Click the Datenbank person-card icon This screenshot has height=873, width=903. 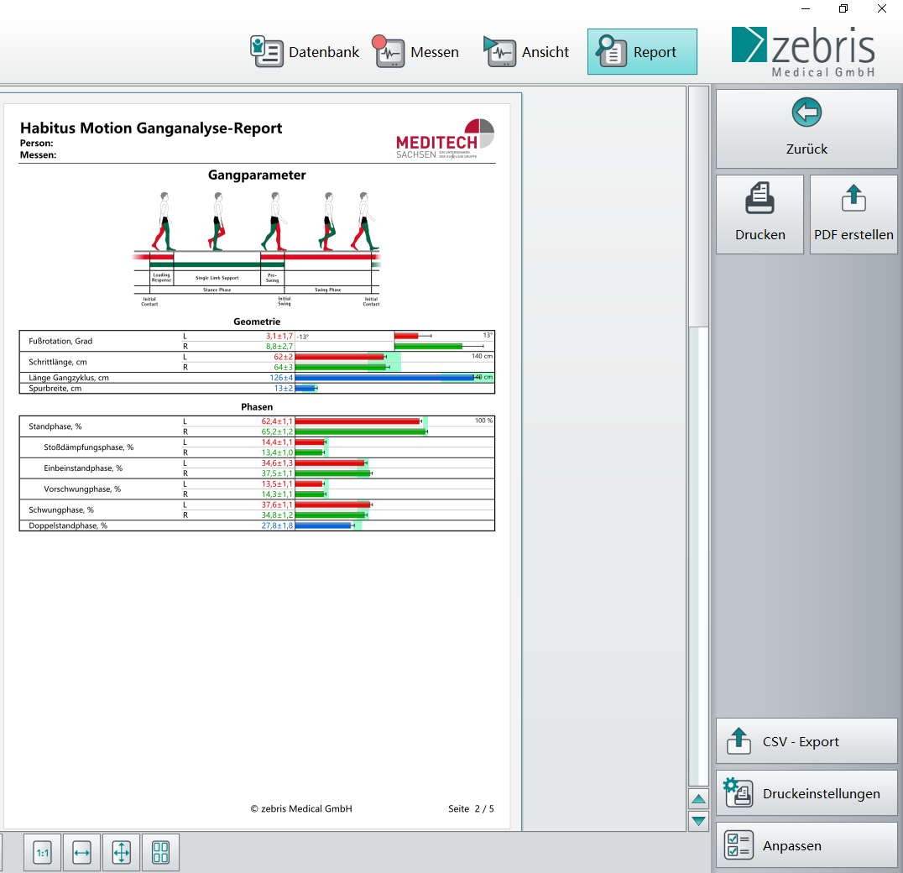(x=266, y=52)
